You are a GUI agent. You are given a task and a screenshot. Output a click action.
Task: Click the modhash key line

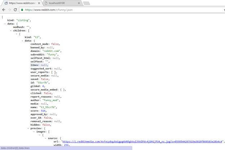22,27
